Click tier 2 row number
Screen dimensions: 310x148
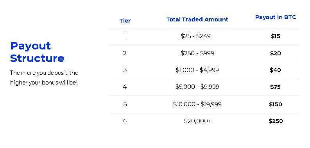pyautogui.click(x=125, y=53)
